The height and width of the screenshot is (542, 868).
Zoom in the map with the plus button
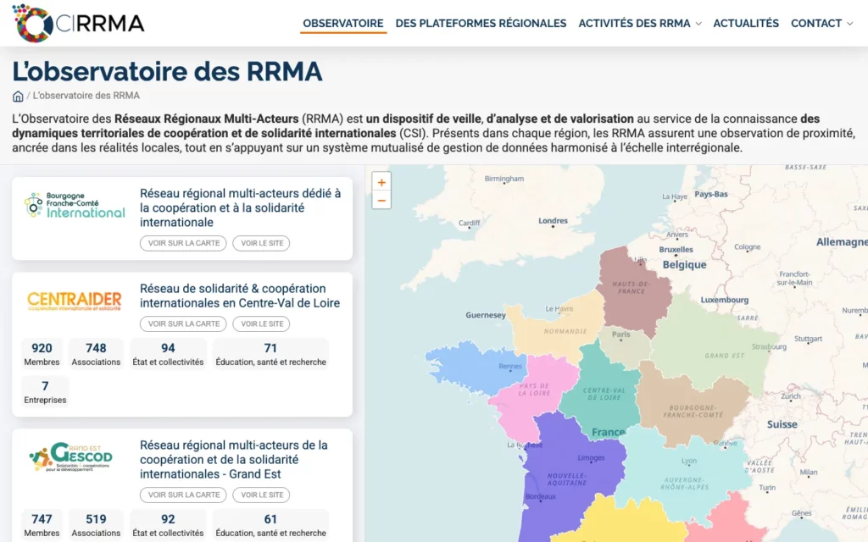click(x=381, y=183)
